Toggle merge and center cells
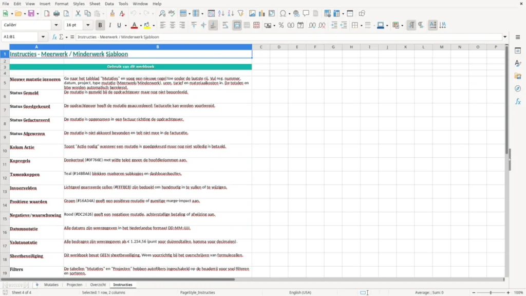 coord(237,25)
